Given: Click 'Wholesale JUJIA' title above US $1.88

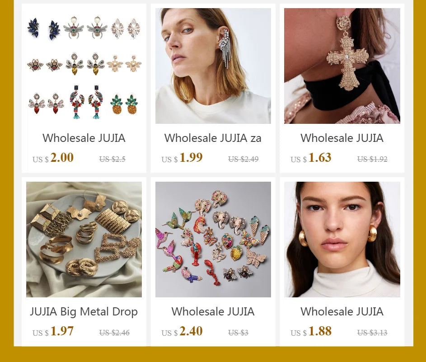Looking at the screenshot, I should pyautogui.click(x=342, y=311).
